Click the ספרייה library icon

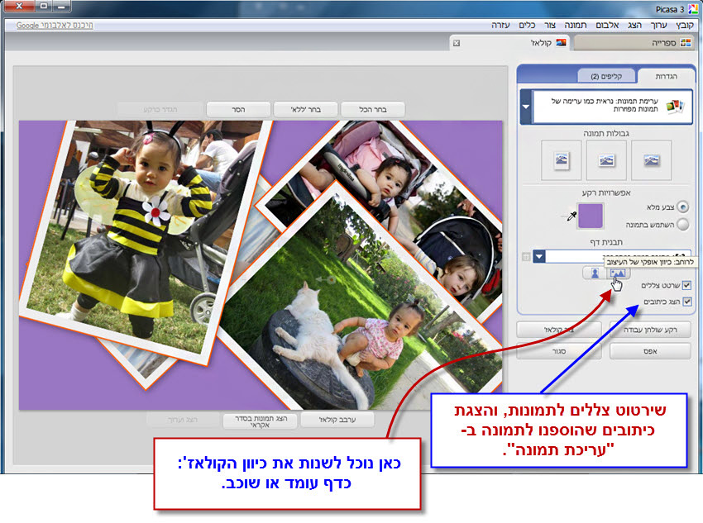pos(686,43)
